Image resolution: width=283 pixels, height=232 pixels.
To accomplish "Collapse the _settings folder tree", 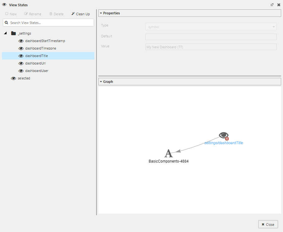I will [5, 33].
